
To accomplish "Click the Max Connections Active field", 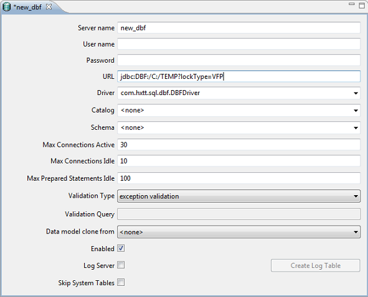I will (238, 145).
